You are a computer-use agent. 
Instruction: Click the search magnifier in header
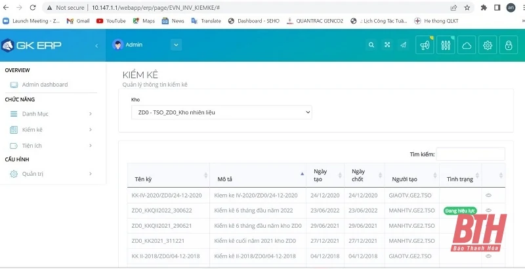(x=371, y=45)
